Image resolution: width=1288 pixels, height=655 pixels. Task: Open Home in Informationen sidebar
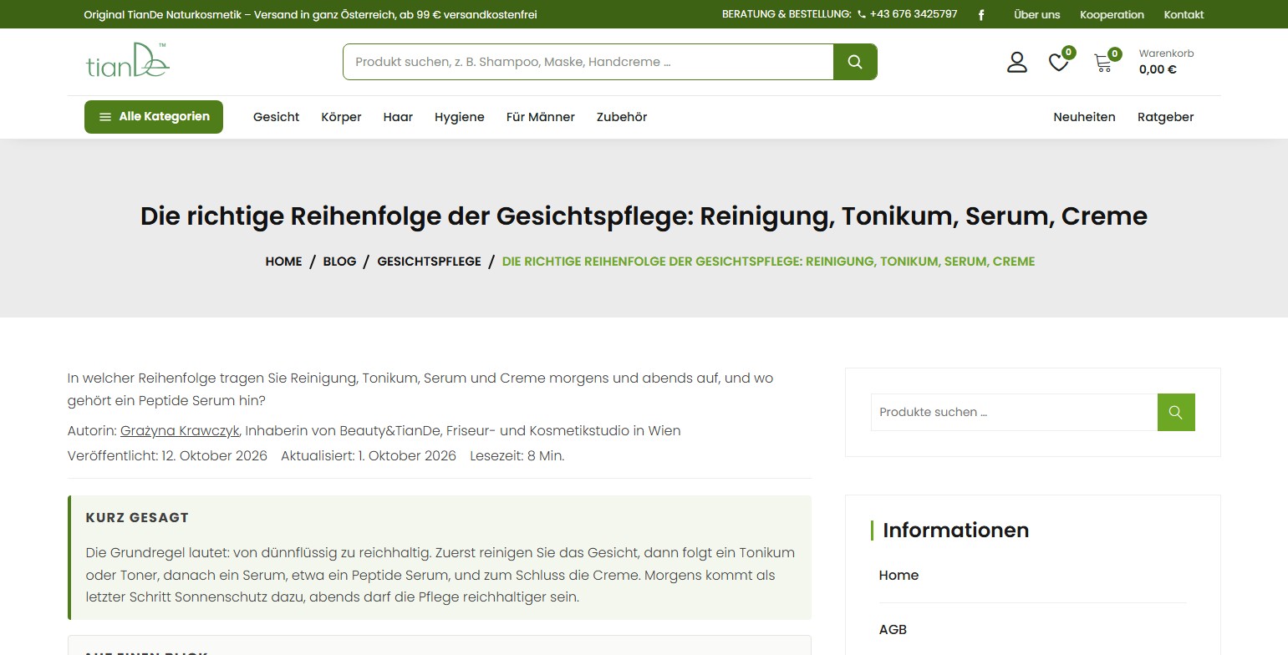[899, 576]
